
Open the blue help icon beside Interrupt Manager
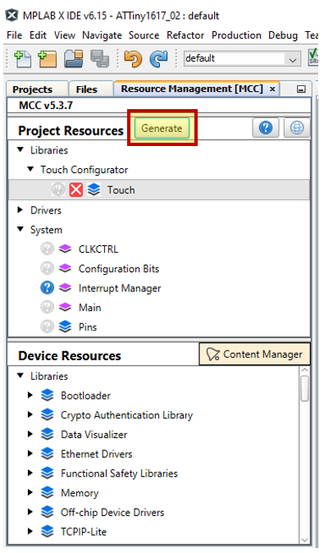(x=48, y=288)
